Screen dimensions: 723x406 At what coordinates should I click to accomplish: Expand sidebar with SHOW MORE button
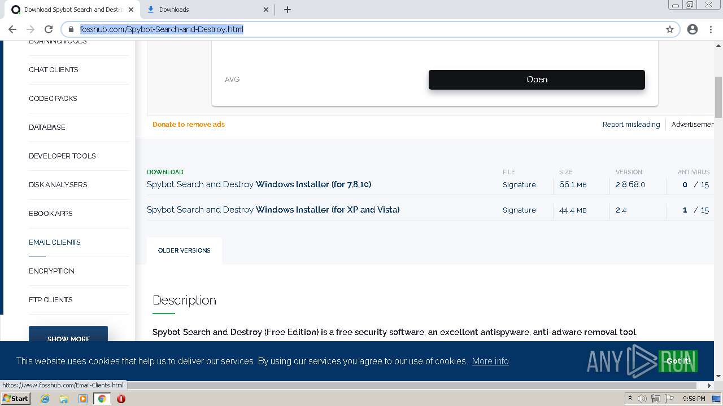coord(68,334)
